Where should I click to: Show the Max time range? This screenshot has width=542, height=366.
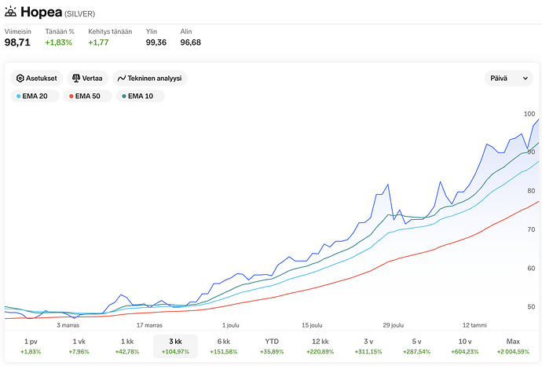[513, 346]
